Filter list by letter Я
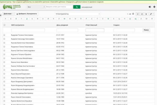Image resolution: width=157 pixels, height=105 pixels. click(x=152, y=19)
